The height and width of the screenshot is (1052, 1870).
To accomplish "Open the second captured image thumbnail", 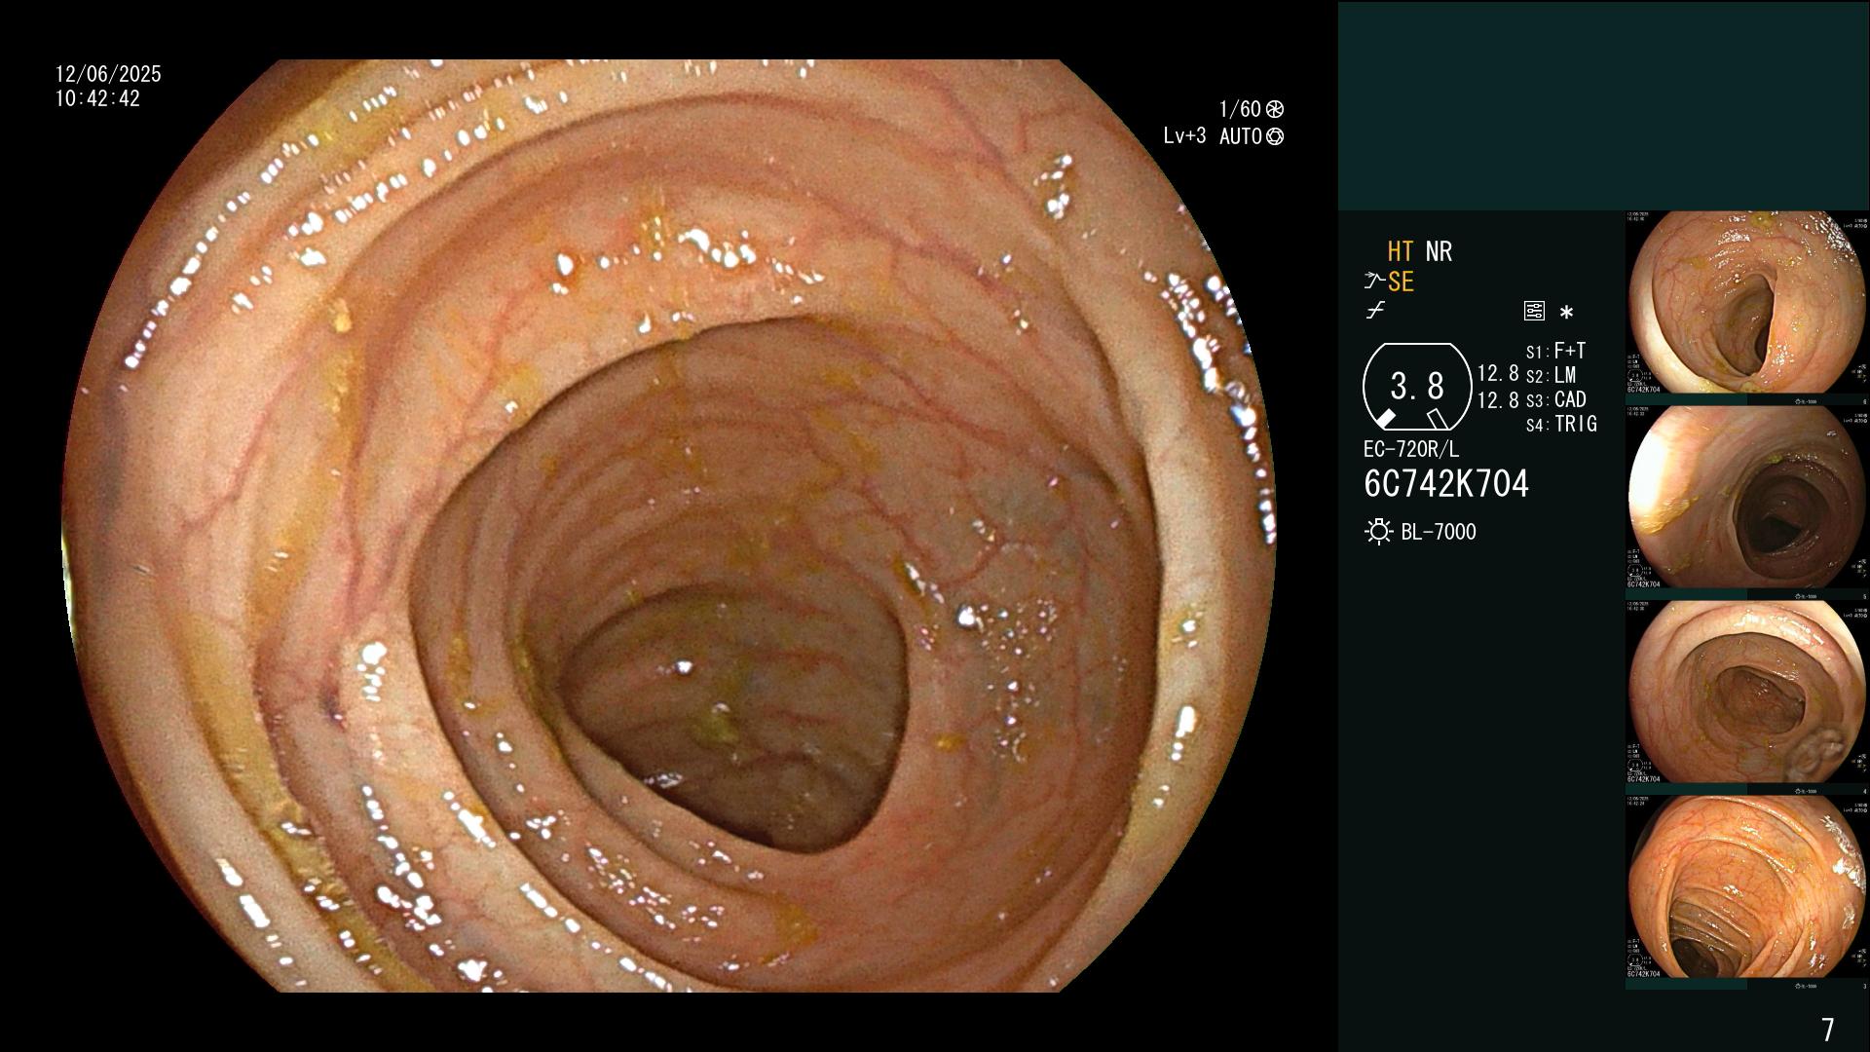I will point(1747,498).
